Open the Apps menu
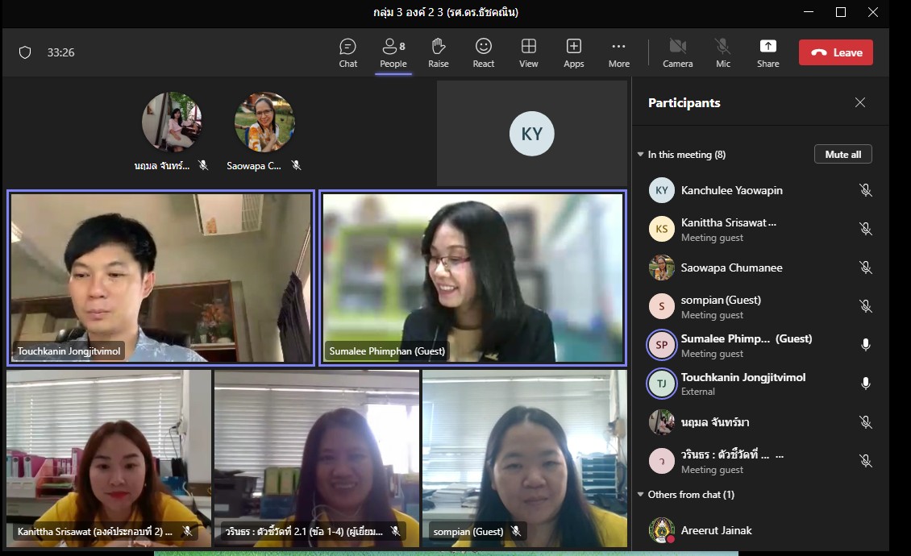 click(x=574, y=52)
